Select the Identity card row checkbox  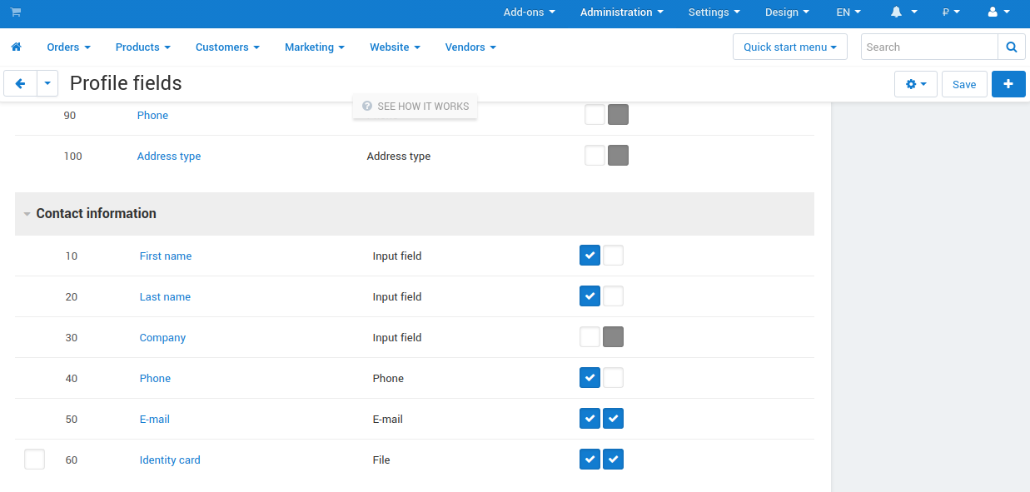click(x=34, y=460)
